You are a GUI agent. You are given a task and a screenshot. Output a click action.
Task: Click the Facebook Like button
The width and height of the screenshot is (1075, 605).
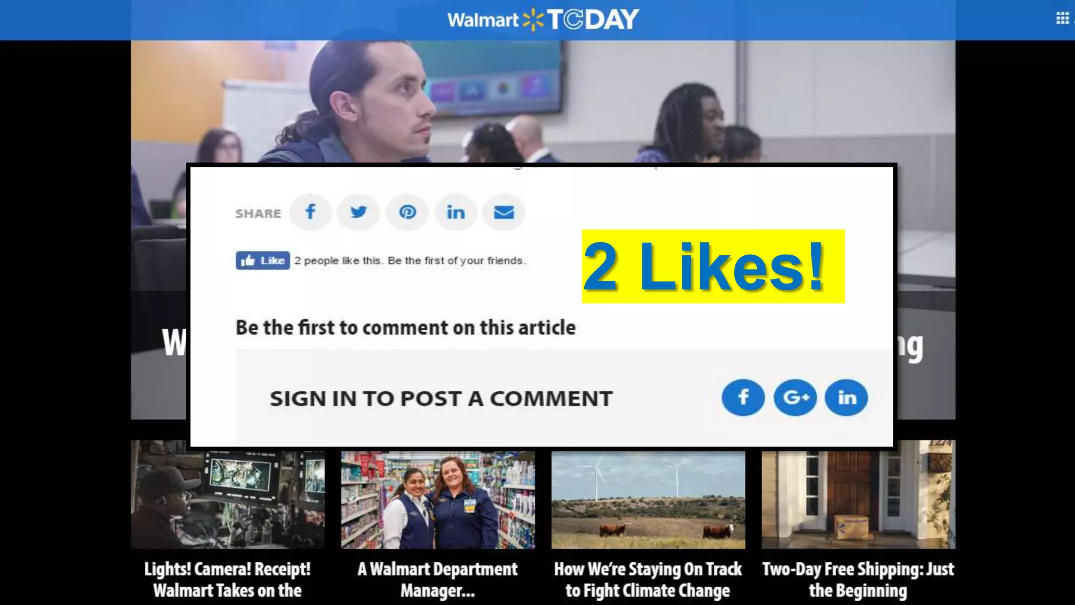click(262, 260)
